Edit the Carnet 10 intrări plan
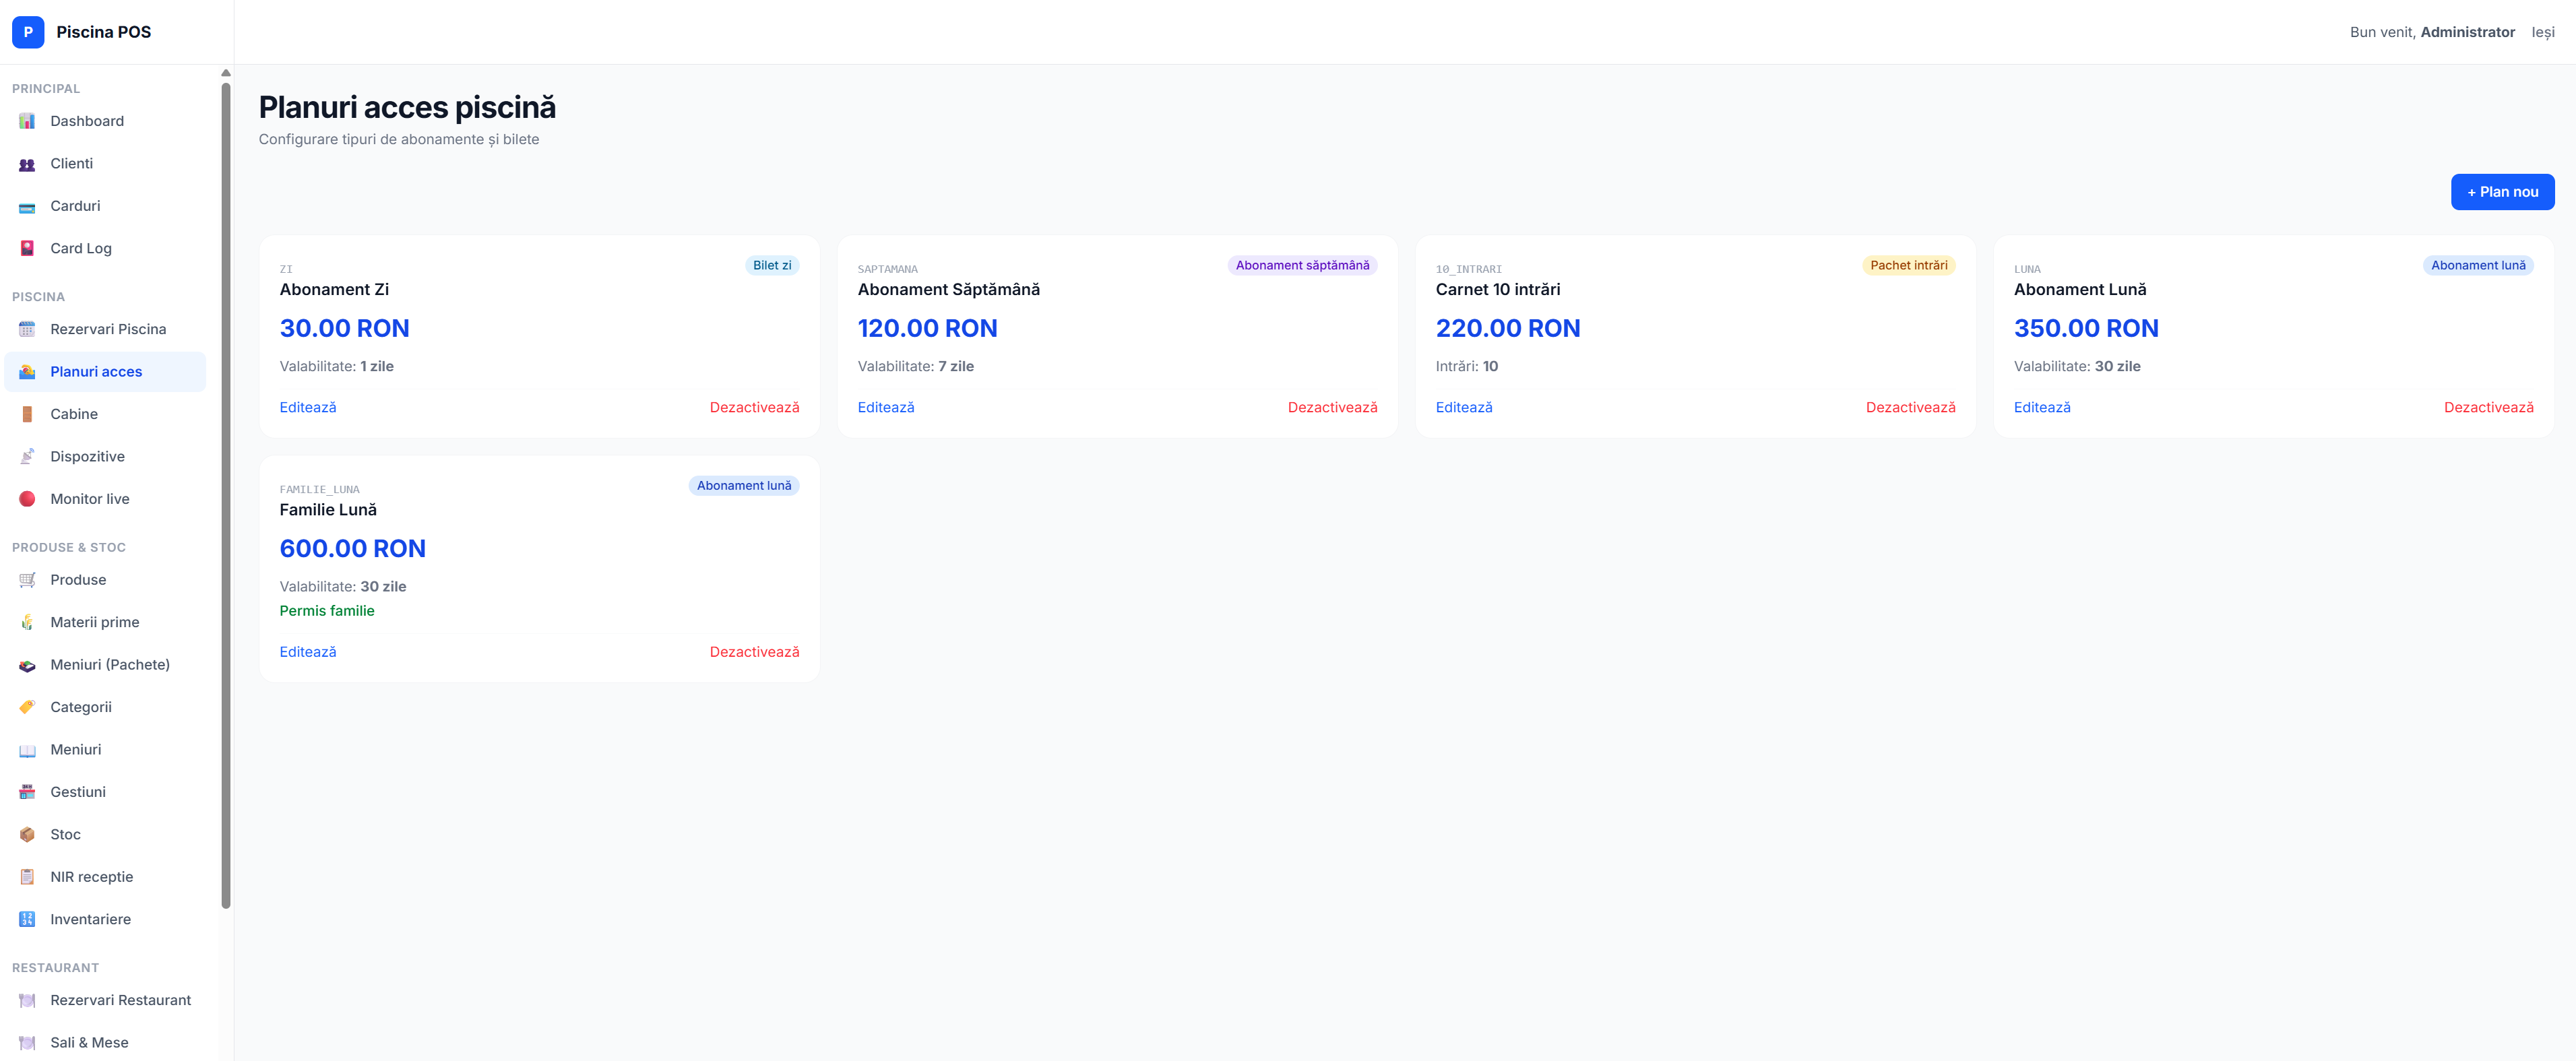Image resolution: width=2576 pixels, height=1061 pixels. point(1464,408)
